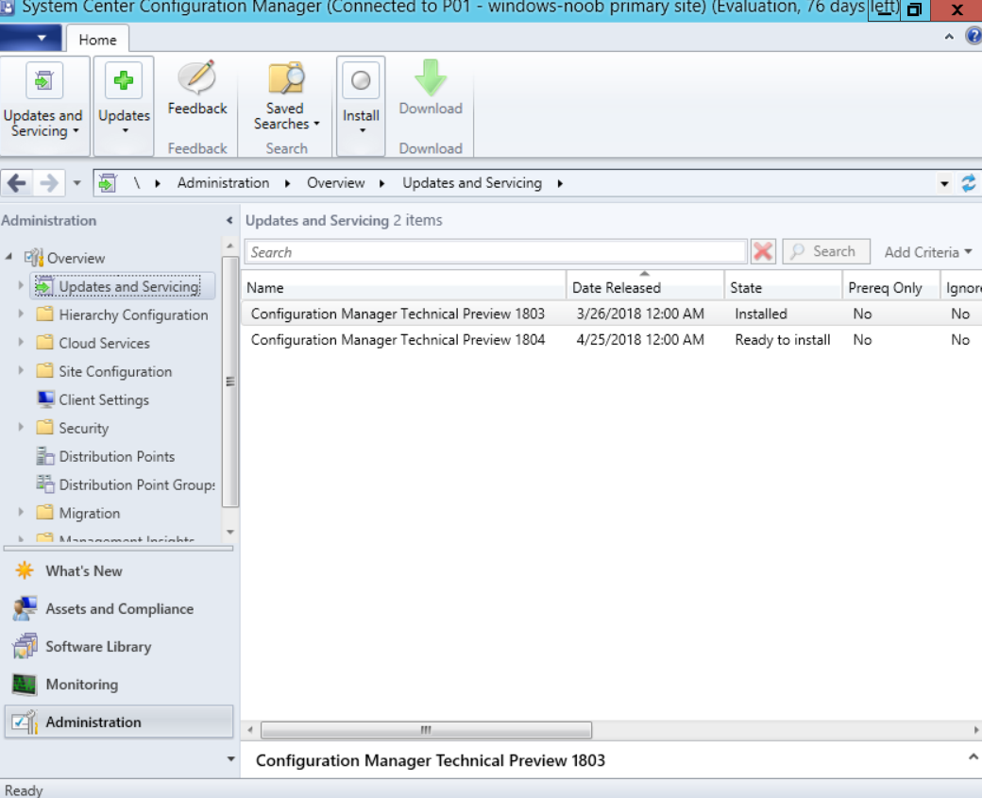Click the tree pane vertical scrollbar

pos(229,381)
